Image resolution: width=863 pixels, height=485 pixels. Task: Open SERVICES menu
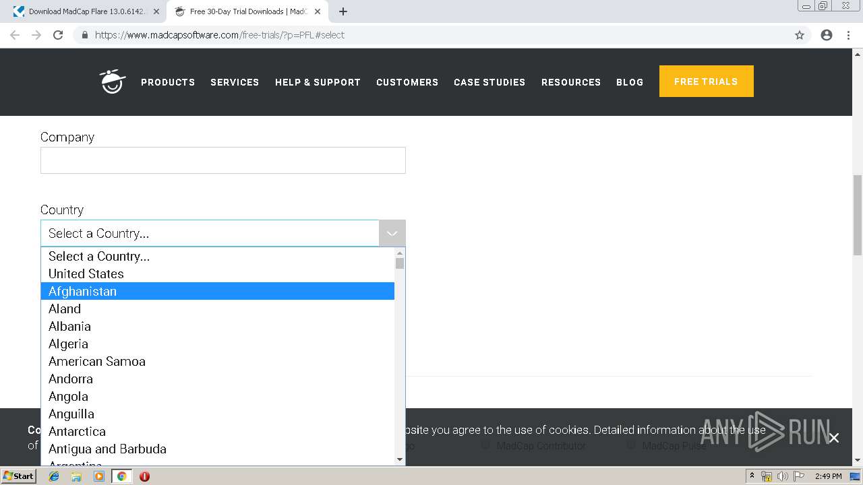point(235,82)
